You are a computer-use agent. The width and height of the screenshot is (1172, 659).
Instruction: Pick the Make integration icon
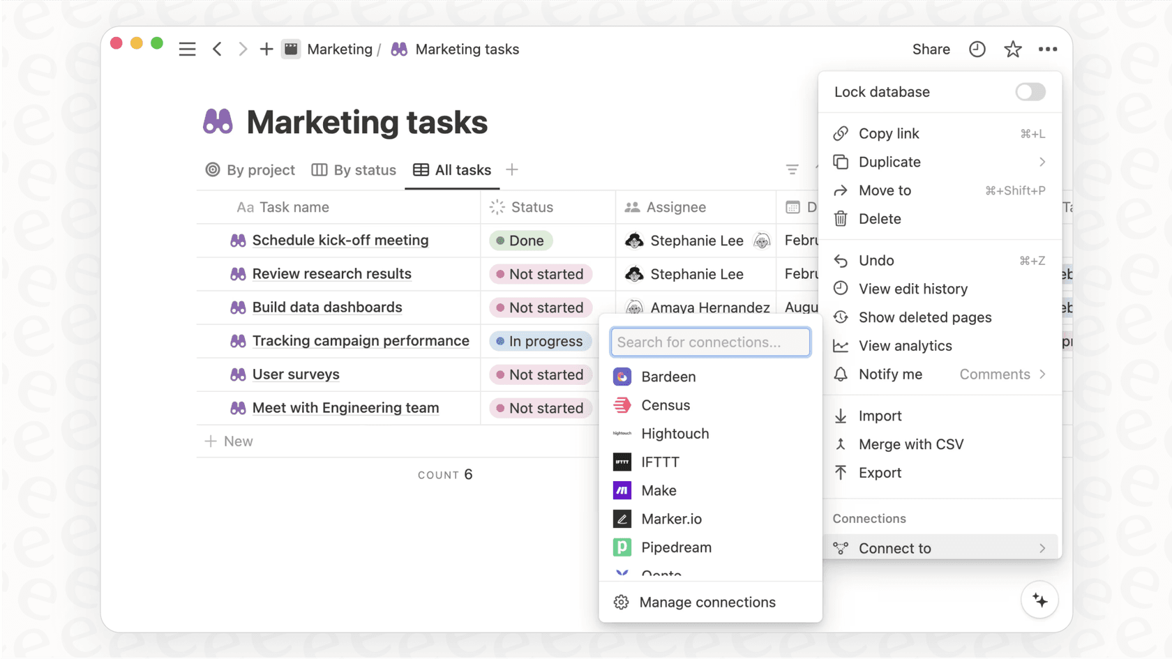pos(622,490)
